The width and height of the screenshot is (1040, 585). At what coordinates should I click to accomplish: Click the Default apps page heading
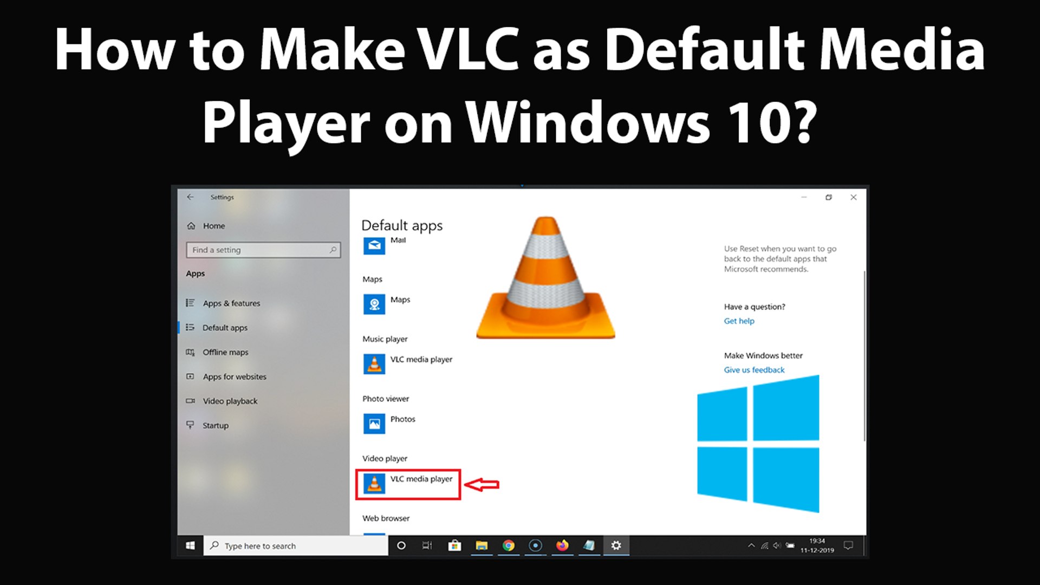[402, 225]
